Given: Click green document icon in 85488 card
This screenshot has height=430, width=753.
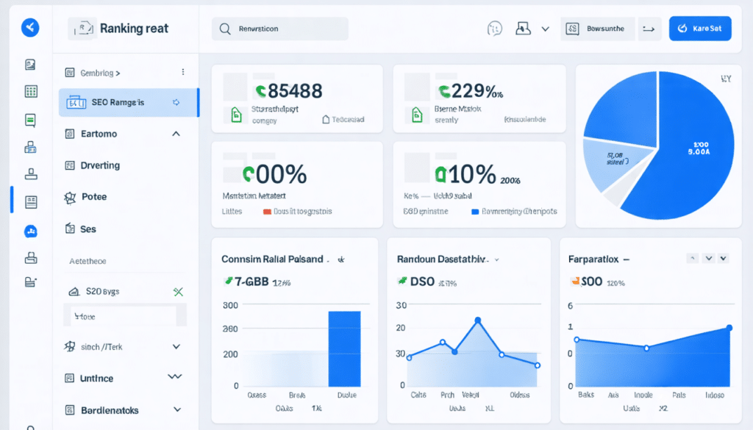Looking at the screenshot, I should (236, 115).
